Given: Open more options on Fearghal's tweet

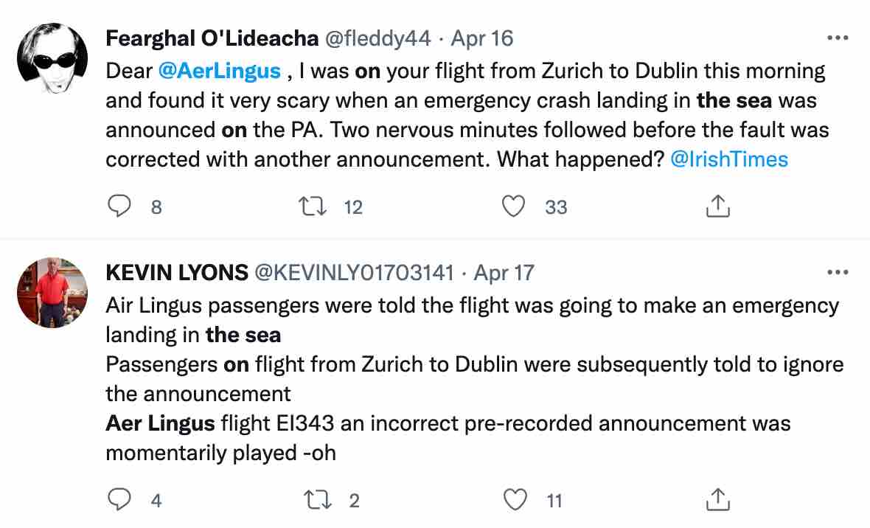Looking at the screenshot, I should (838, 38).
